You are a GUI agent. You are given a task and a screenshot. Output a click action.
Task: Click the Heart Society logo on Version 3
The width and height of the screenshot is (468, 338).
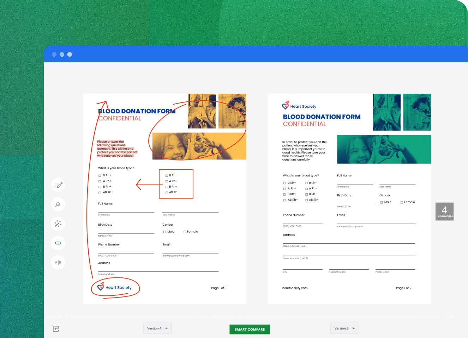[300, 106]
